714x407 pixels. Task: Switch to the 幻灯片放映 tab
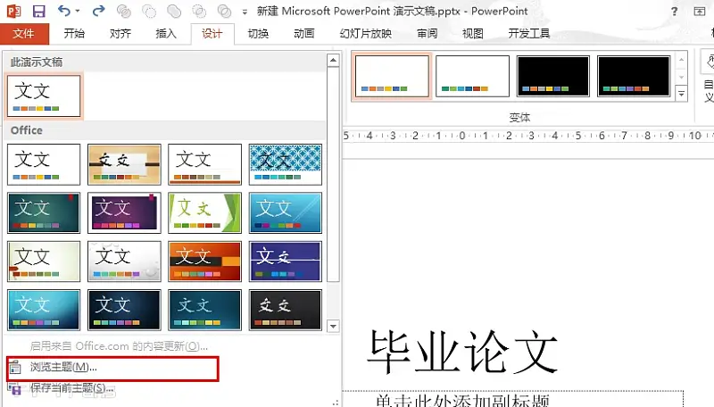click(x=366, y=34)
